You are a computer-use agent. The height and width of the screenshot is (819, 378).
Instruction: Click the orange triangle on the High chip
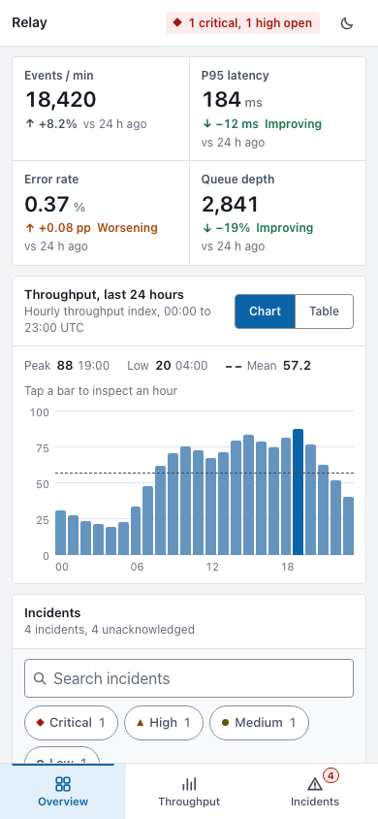[x=140, y=723]
